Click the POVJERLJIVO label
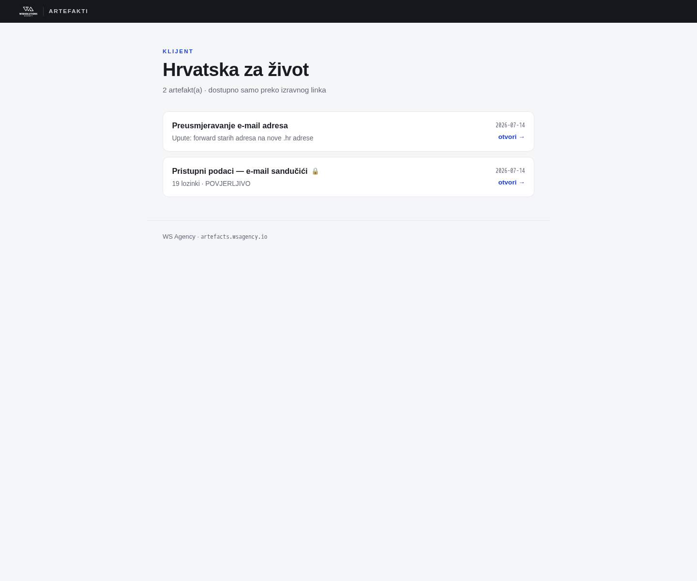Viewport: 697px width, 581px height. [x=228, y=184]
